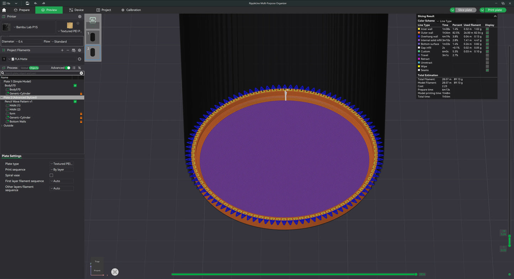Add a new project filament

(62, 50)
